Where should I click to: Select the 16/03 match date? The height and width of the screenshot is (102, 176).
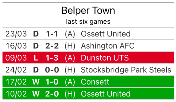pos(16,46)
